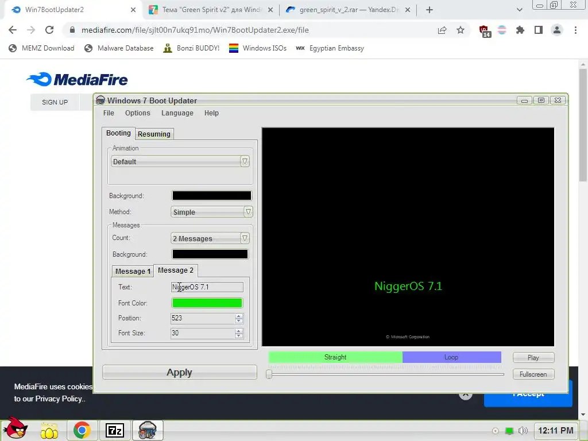Open Chrome three-dot menu

(575, 30)
